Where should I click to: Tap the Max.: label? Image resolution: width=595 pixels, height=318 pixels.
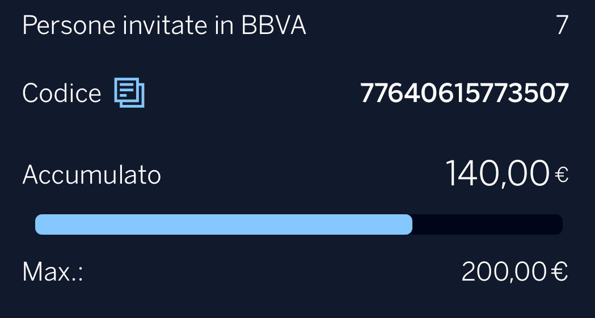53,272
